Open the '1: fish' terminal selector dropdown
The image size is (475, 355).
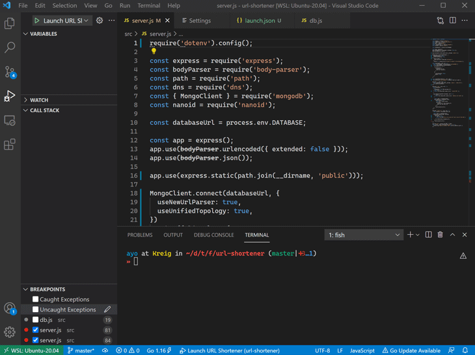point(364,235)
